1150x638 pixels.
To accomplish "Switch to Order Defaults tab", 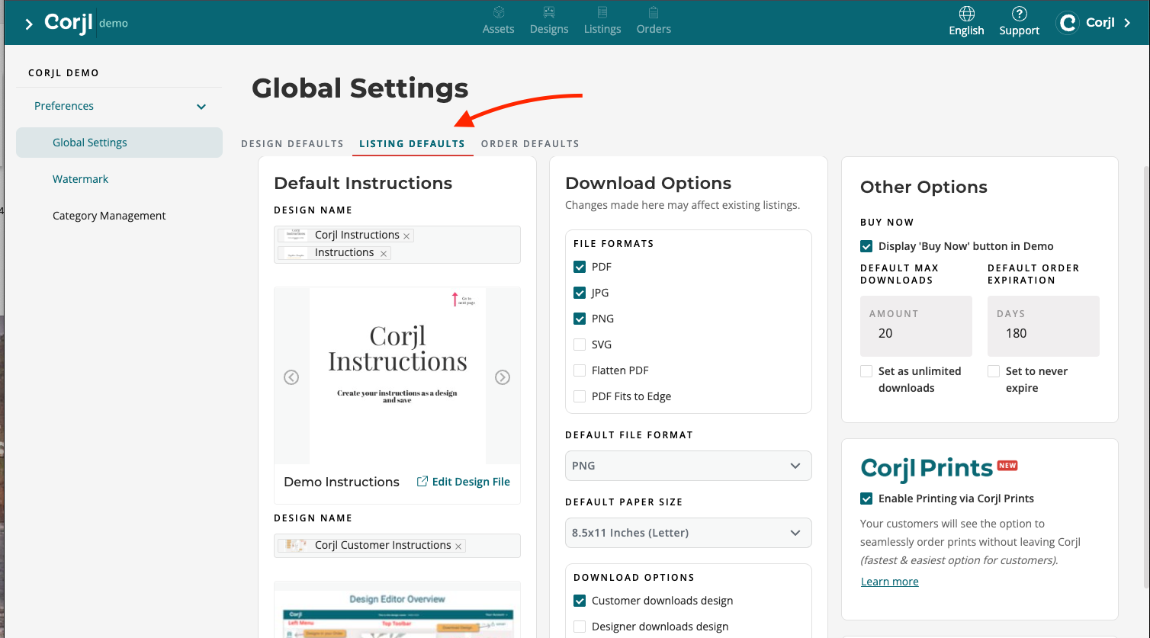I will coord(530,143).
